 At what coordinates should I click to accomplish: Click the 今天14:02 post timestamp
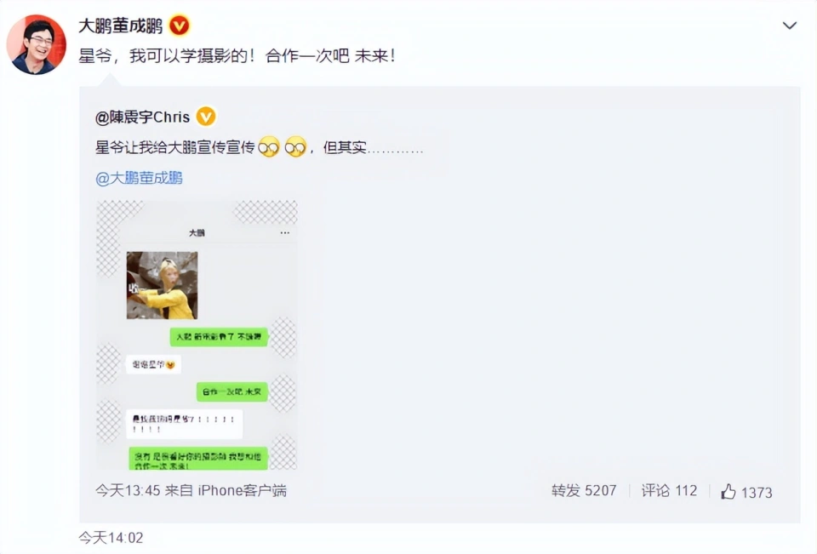(x=111, y=537)
